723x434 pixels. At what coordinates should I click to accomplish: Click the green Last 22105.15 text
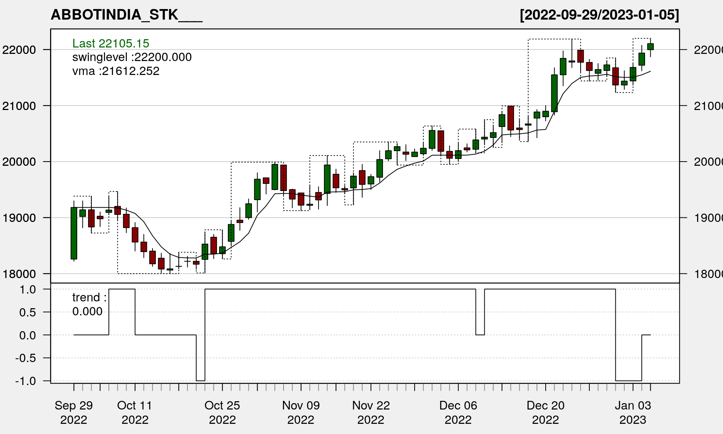(111, 43)
